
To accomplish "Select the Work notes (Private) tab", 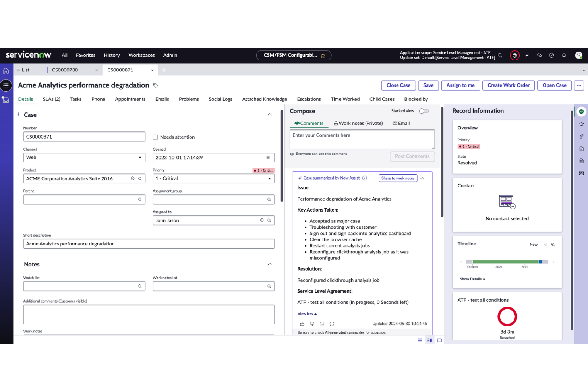I will [x=358, y=123].
